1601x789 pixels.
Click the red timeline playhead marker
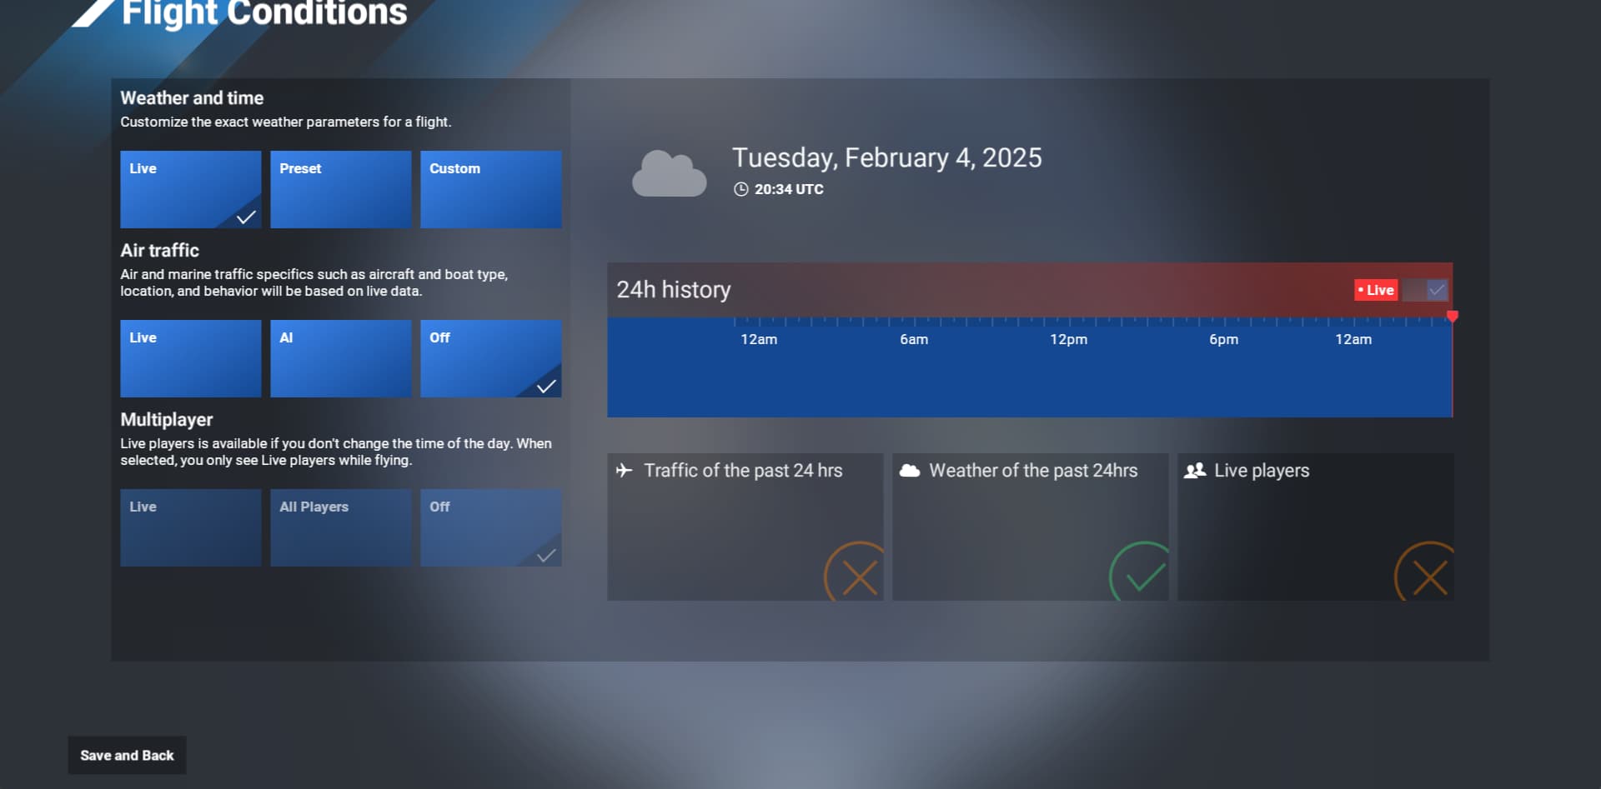coord(1453,316)
